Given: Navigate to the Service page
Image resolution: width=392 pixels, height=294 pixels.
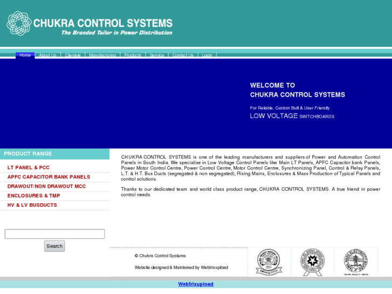Looking at the screenshot, I should point(157,55).
